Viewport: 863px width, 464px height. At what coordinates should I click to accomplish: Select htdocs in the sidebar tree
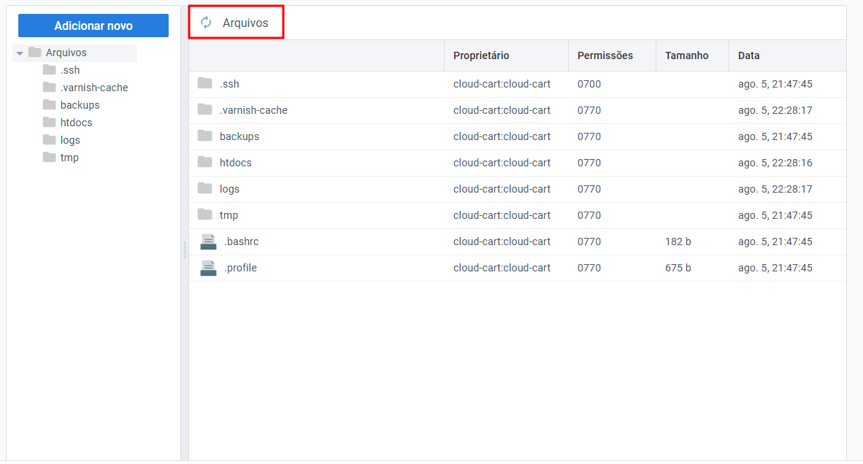point(76,123)
